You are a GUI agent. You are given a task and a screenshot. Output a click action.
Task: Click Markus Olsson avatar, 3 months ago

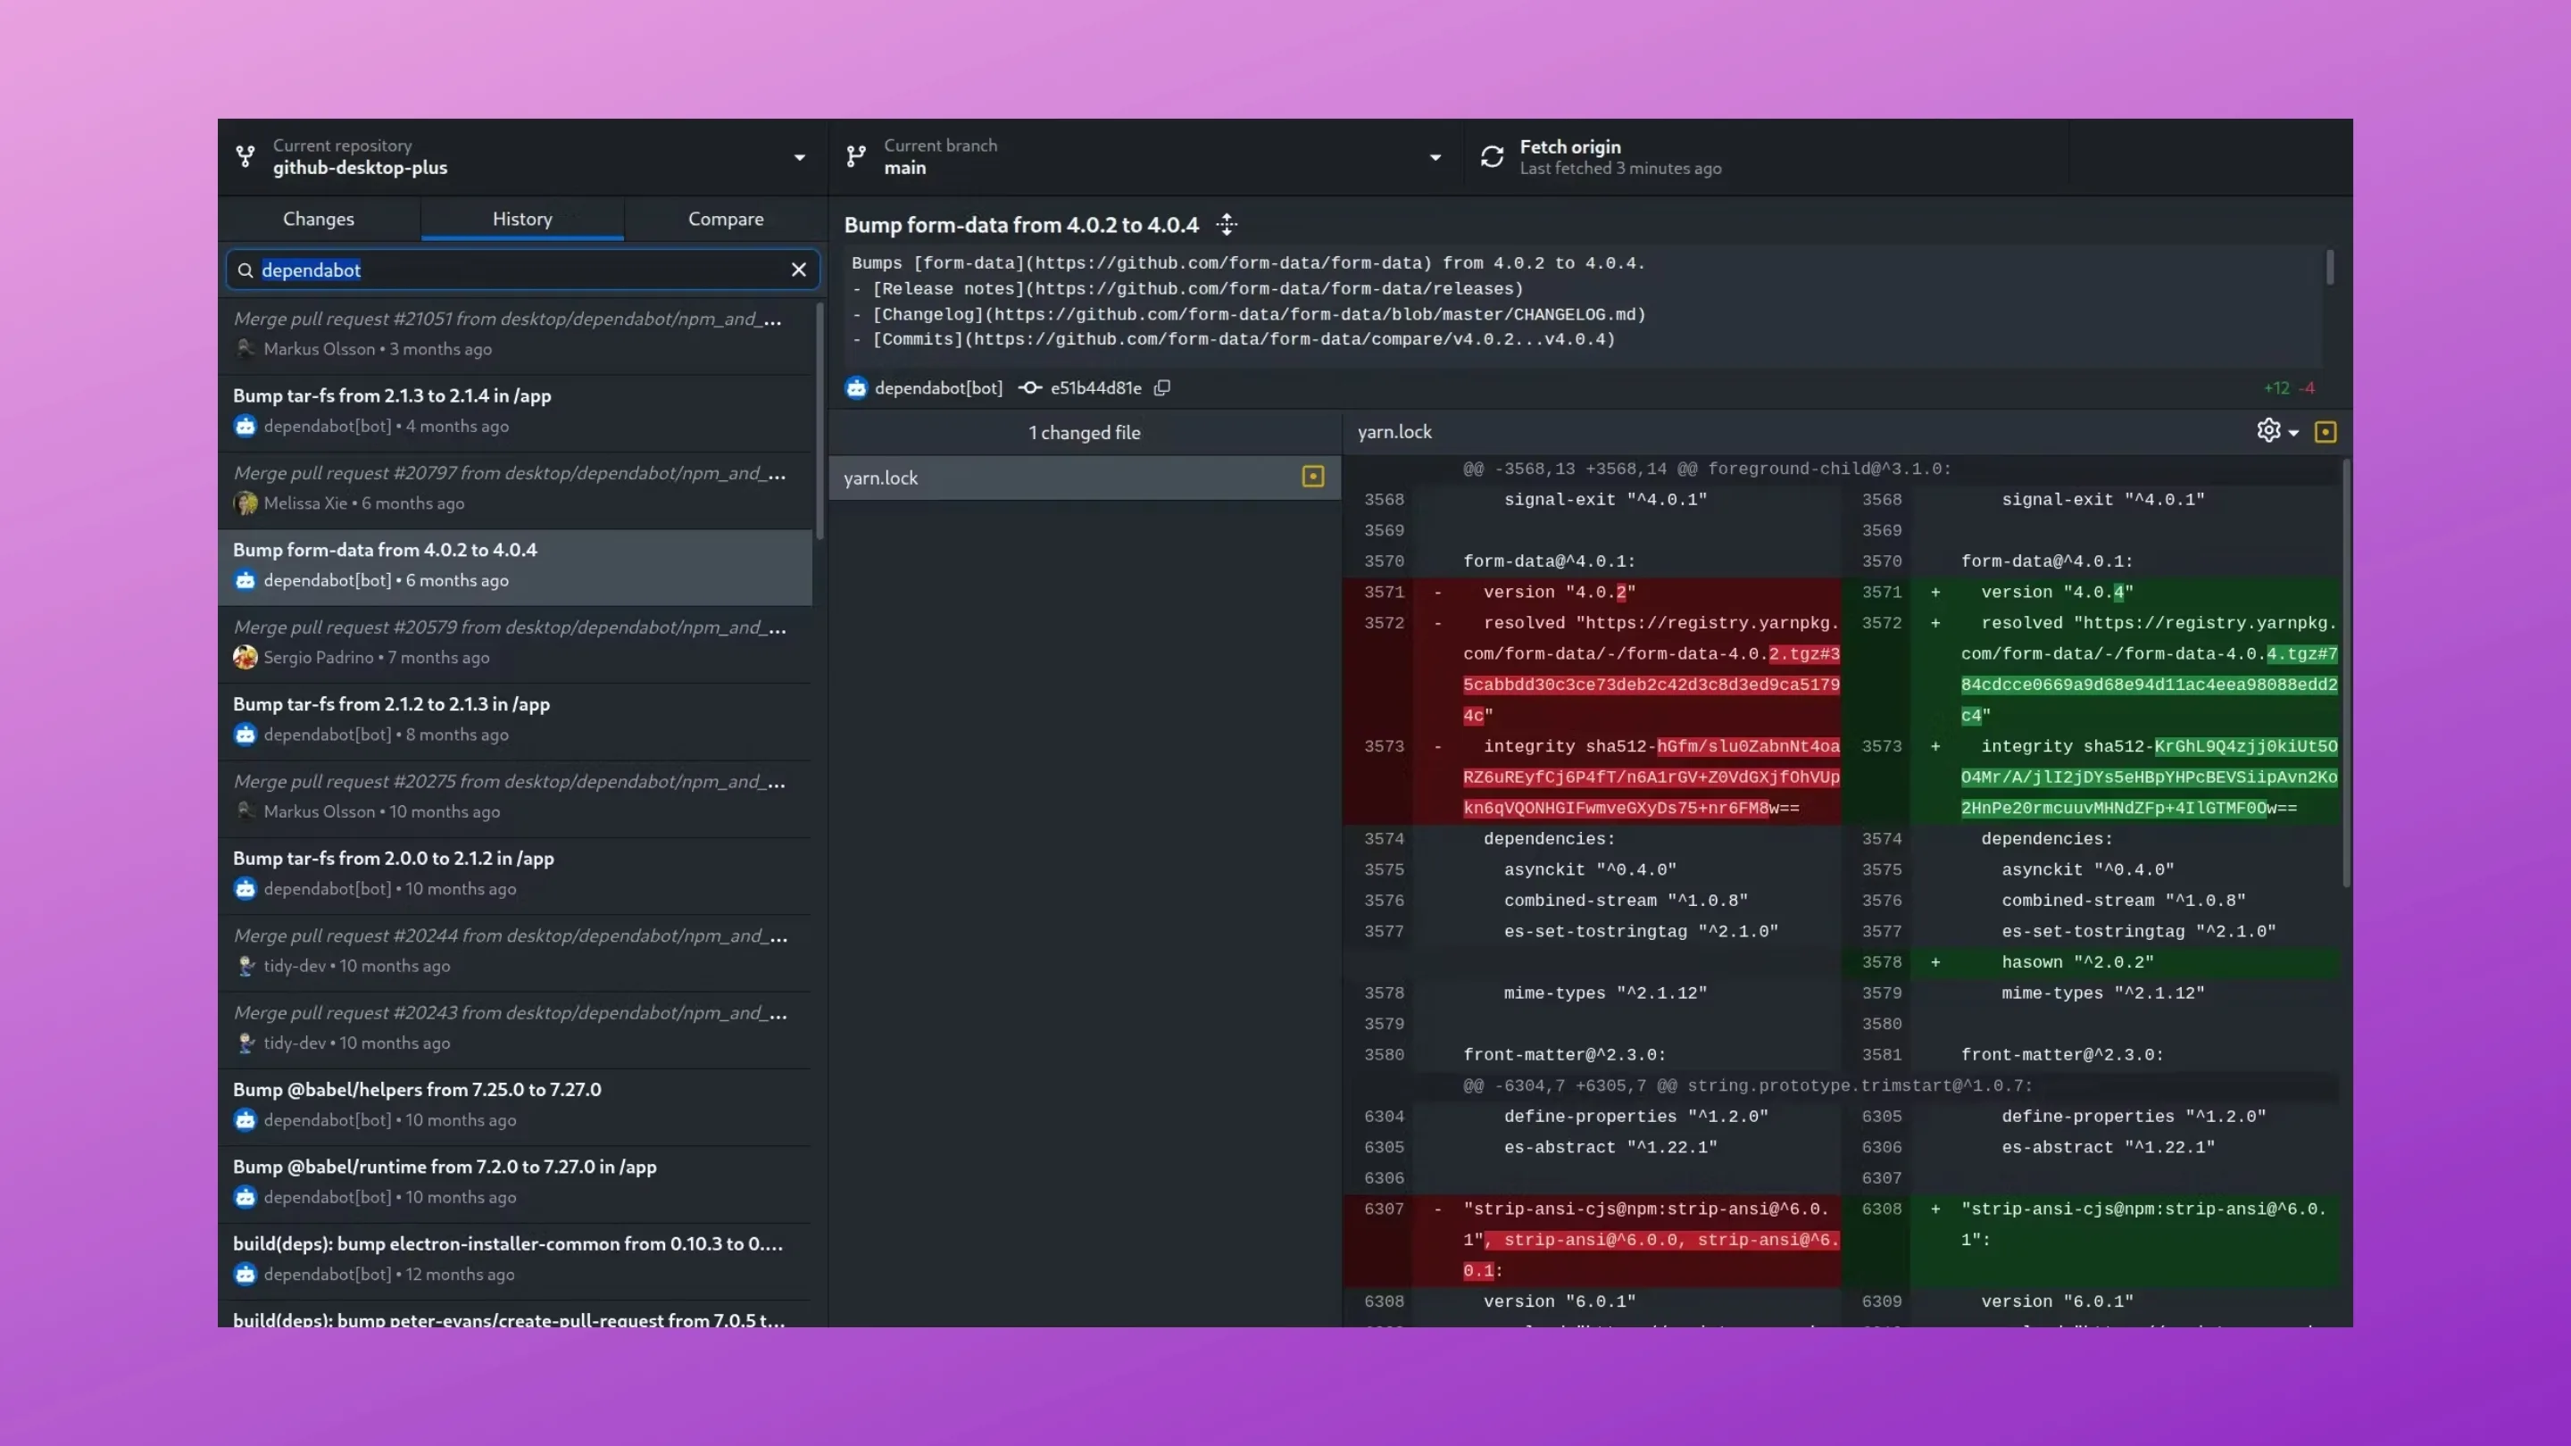tap(245, 349)
